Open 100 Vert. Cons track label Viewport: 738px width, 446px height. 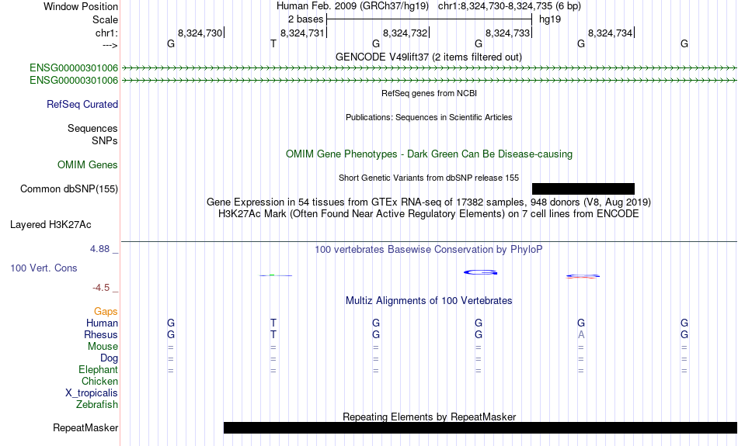click(44, 268)
